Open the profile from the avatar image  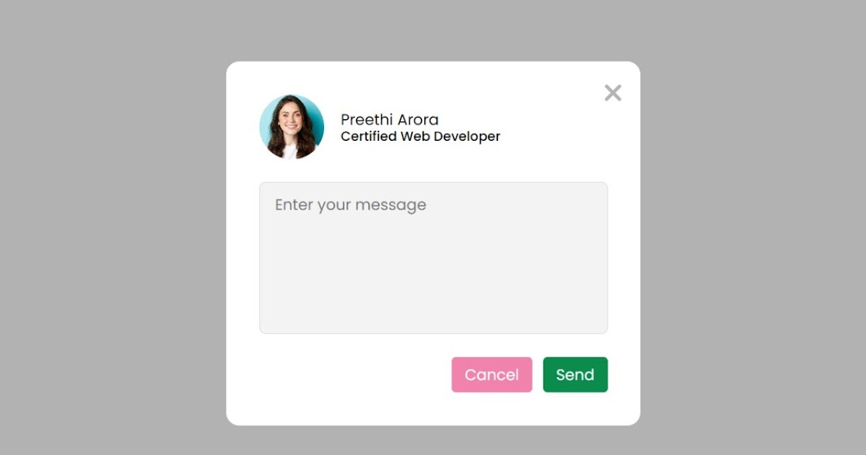[292, 127]
